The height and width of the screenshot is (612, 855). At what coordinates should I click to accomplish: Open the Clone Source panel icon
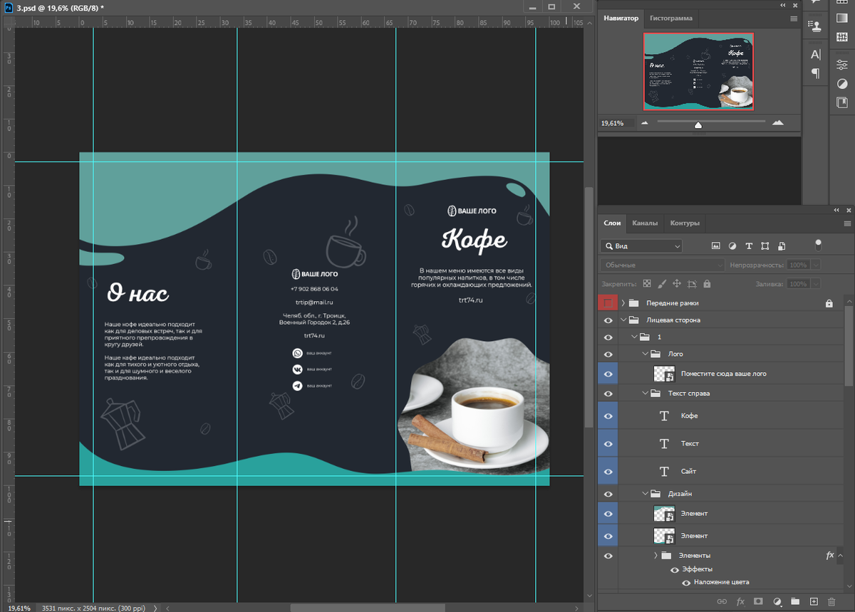(x=816, y=26)
